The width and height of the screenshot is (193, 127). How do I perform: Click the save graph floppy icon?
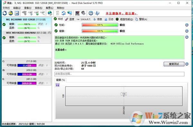58,85
